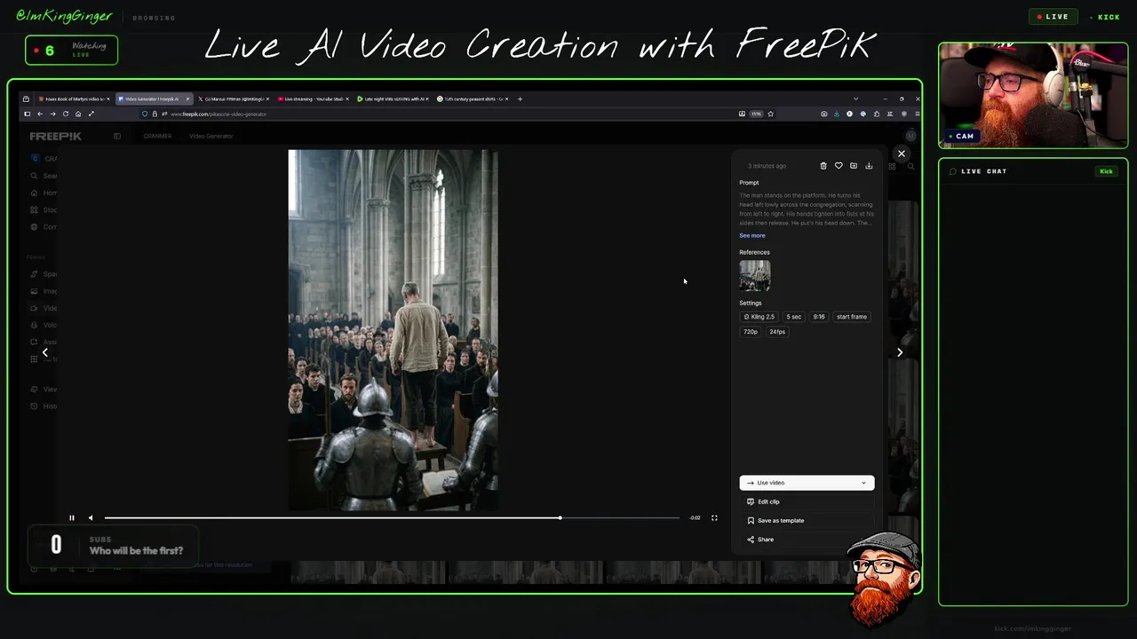Go to next video with right arrow

pos(900,352)
